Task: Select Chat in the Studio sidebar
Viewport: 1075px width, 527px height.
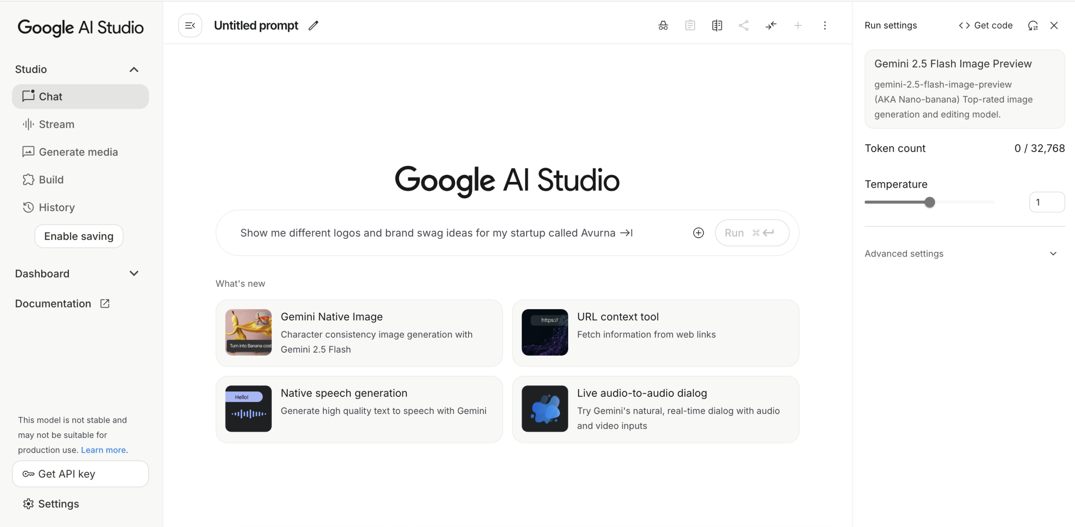Action: [x=80, y=97]
